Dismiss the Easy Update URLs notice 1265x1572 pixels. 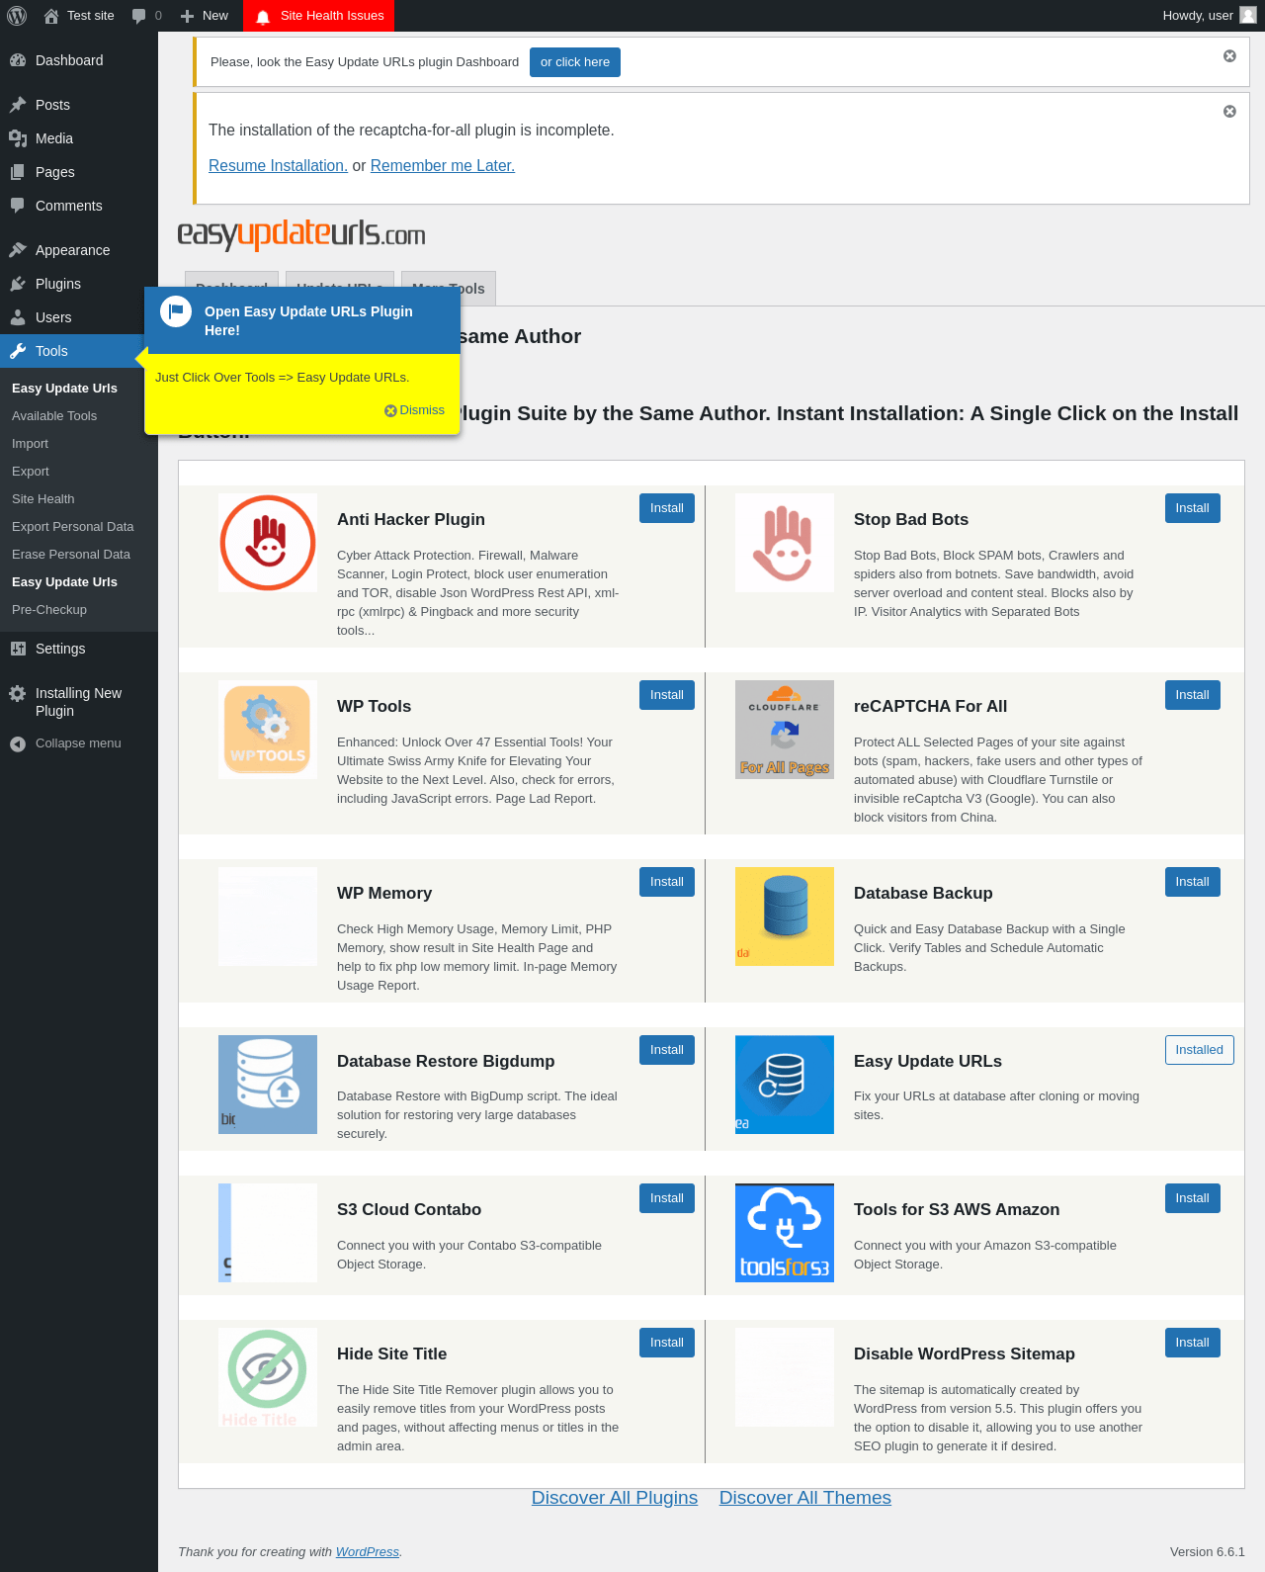pos(1229,56)
